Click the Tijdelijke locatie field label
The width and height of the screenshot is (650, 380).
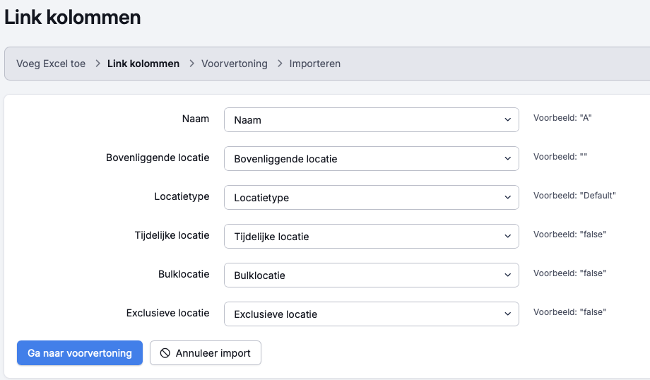[x=172, y=235]
